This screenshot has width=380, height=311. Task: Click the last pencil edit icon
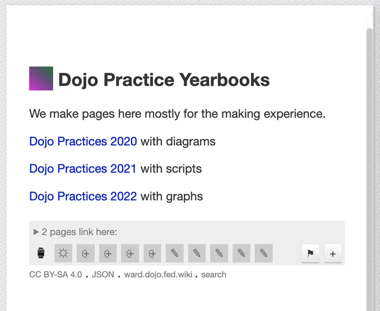pyautogui.click(x=264, y=253)
